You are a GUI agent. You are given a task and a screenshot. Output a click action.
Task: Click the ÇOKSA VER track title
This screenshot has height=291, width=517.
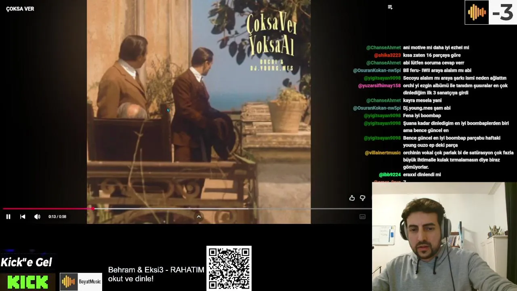click(20, 9)
